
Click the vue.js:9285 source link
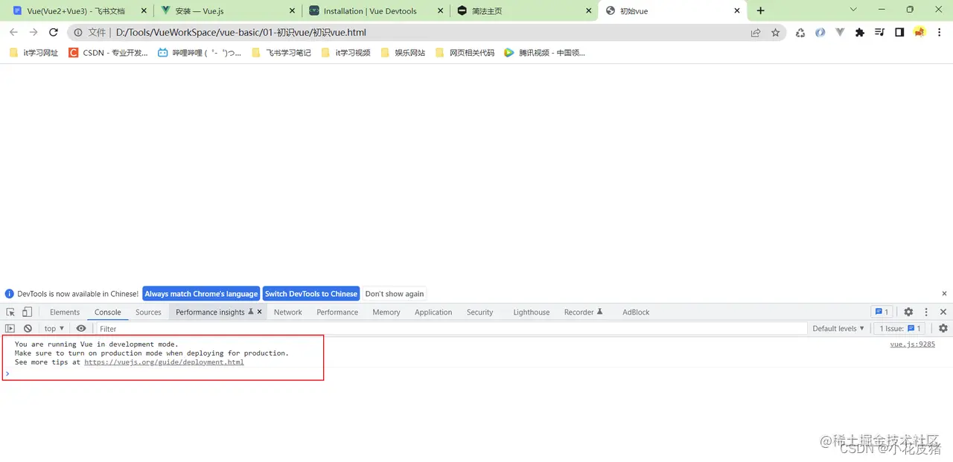point(911,344)
